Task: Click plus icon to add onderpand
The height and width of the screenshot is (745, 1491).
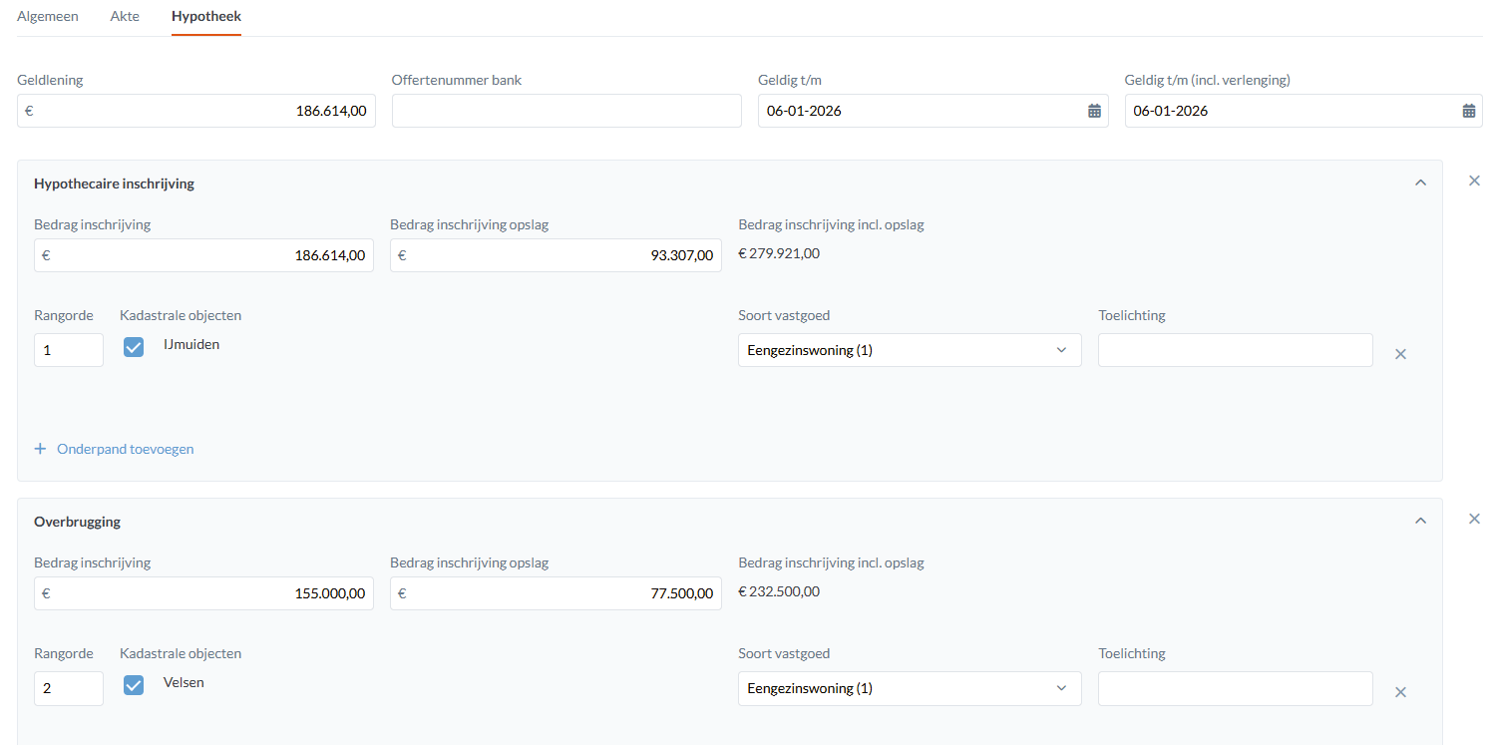Action: tap(41, 449)
